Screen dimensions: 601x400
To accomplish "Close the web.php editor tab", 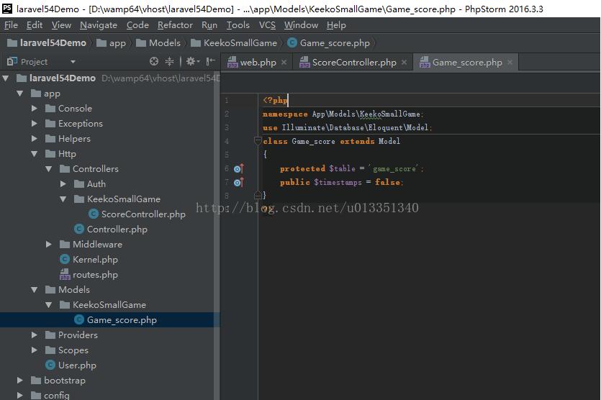I will click(284, 63).
